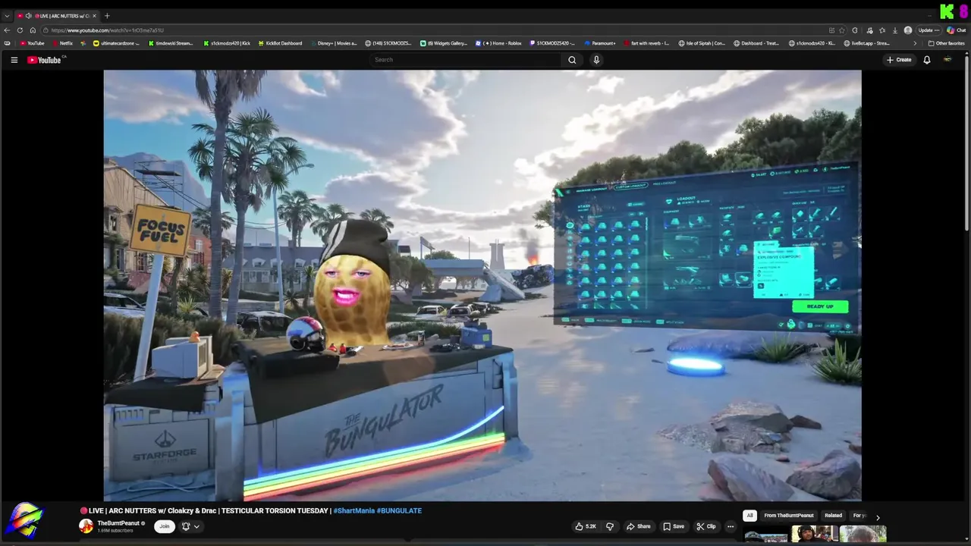Select the All filter chip
The image size is (971, 546).
click(749, 516)
